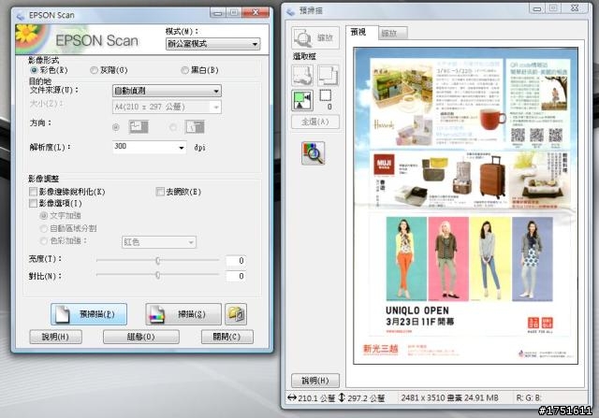Screen dimensions: 599x418
Task: Open the 文件來源(U) dropdown
Action: pos(167,91)
